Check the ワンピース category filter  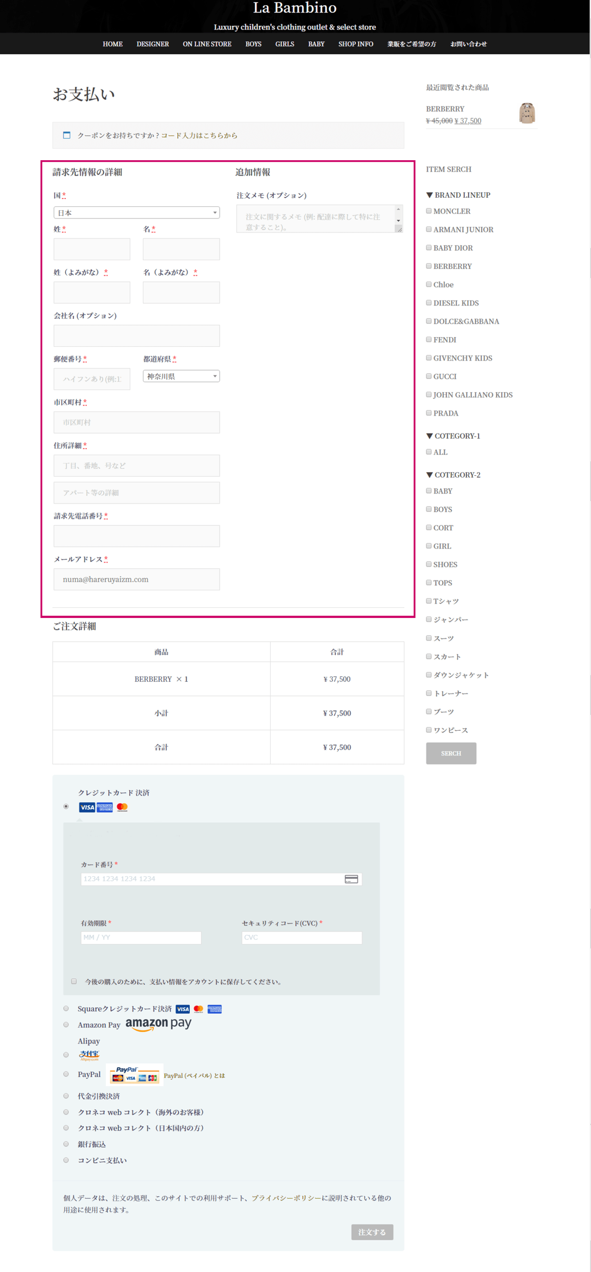tap(428, 729)
